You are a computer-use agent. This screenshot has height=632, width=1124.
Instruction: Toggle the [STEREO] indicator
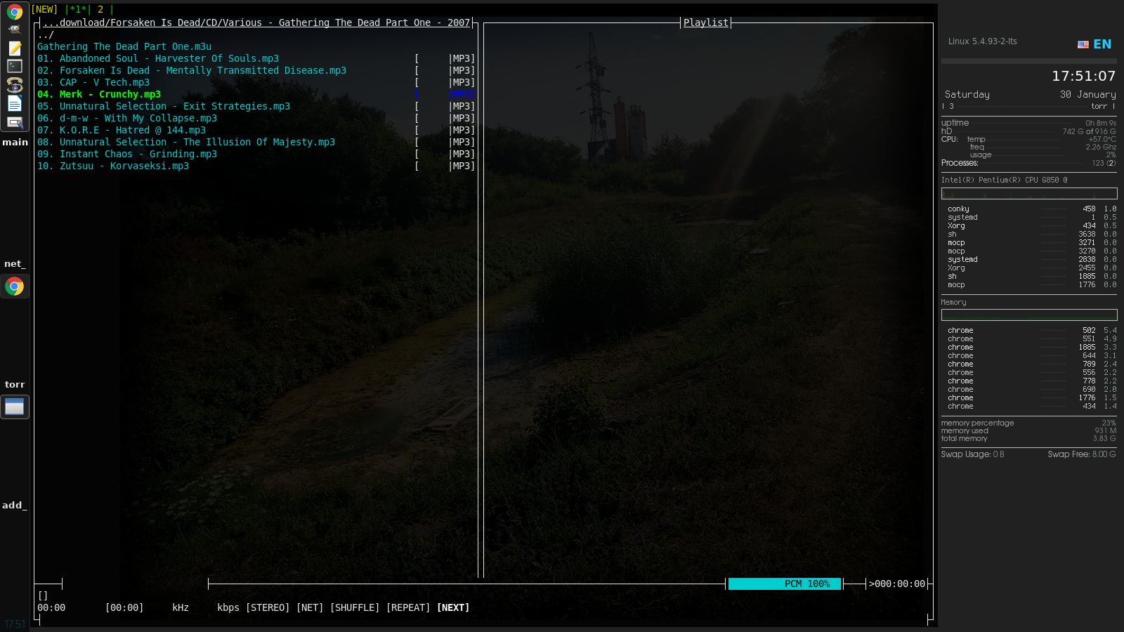coord(268,608)
